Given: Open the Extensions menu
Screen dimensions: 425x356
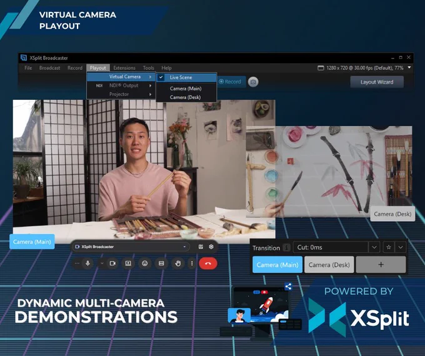Looking at the screenshot, I should (x=124, y=68).
